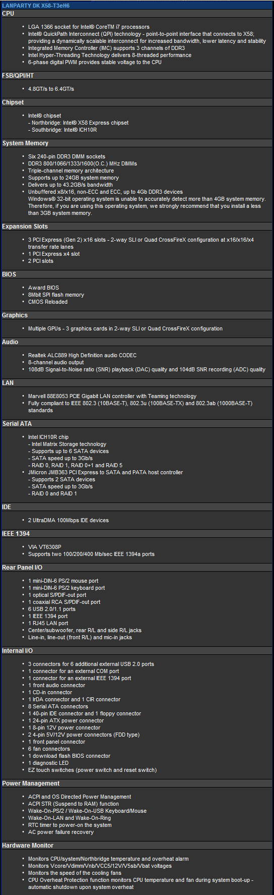The width and height of the screenshot is (274, 895).
Task: Select the Power Management heading
Action: tap(31, 784)
